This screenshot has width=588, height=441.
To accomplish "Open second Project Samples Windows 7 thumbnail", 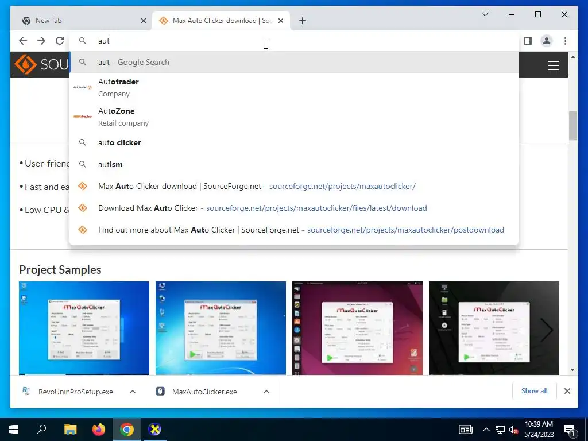I will (x=220, y=328).
